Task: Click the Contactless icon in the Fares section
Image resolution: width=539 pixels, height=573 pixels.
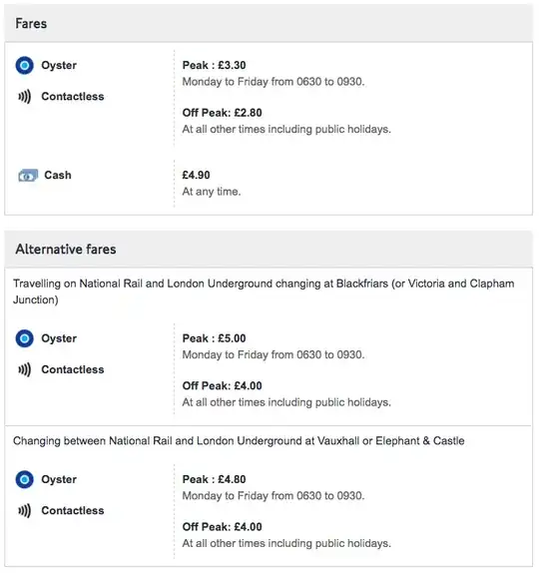Action: (x=25, y=97)
